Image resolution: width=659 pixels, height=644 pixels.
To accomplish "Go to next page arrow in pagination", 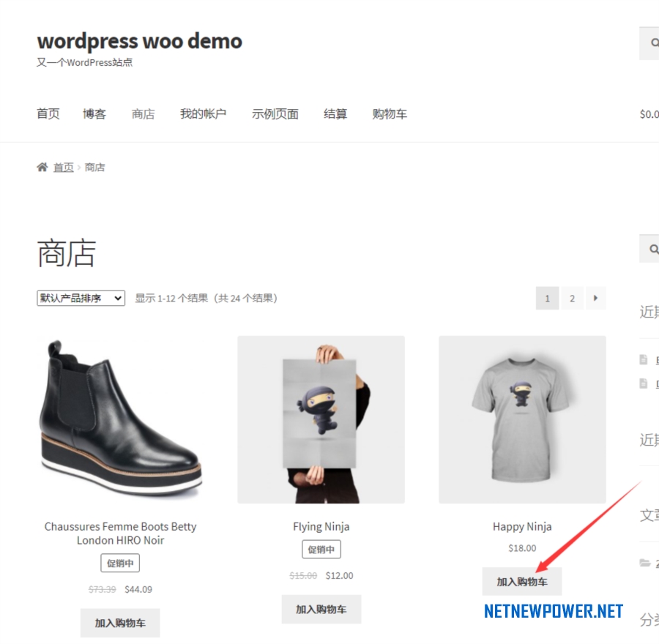I will coord(595,299).
